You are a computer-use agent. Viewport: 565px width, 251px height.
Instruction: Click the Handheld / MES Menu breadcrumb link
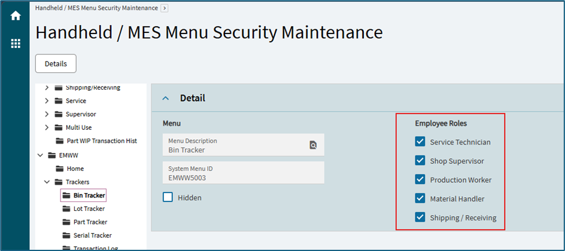[x=96, y=8]
